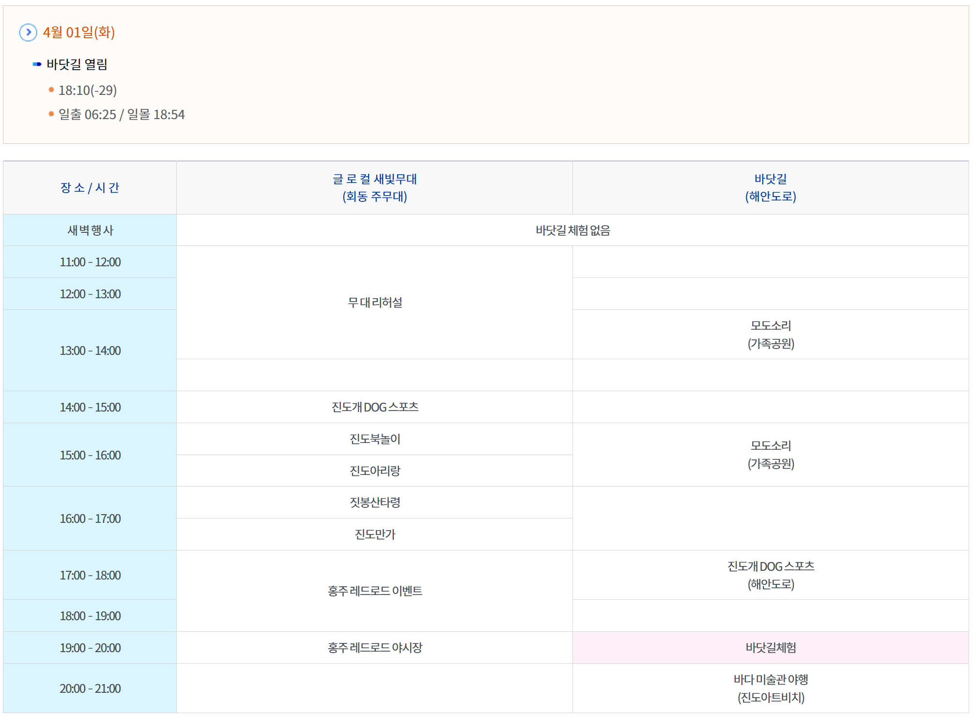973x717 pixels.
Task: Click the circled arrow icon beside 4월 01일
Action: point(28,32)
